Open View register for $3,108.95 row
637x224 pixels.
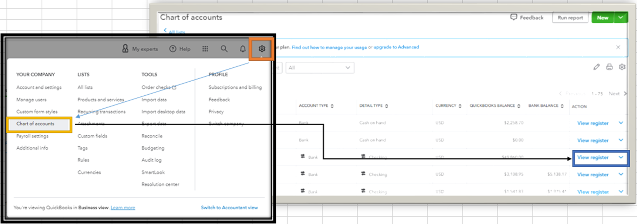pos(593,175)
